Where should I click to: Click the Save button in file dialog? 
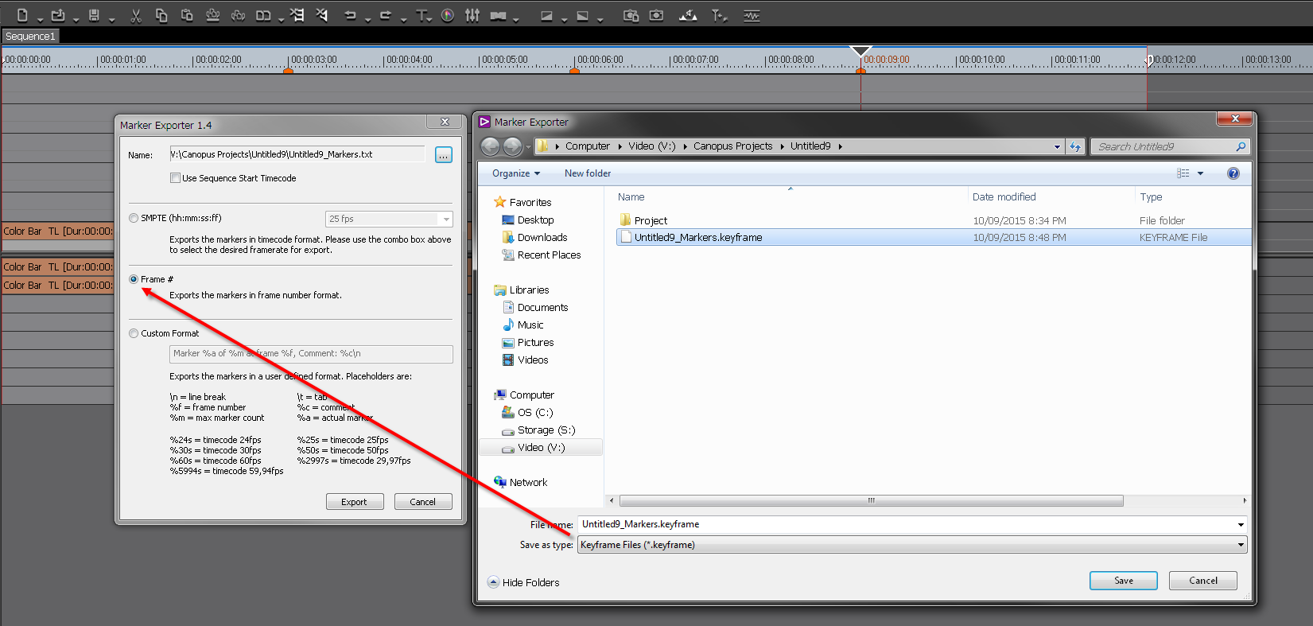click(x=1123, y=581)
